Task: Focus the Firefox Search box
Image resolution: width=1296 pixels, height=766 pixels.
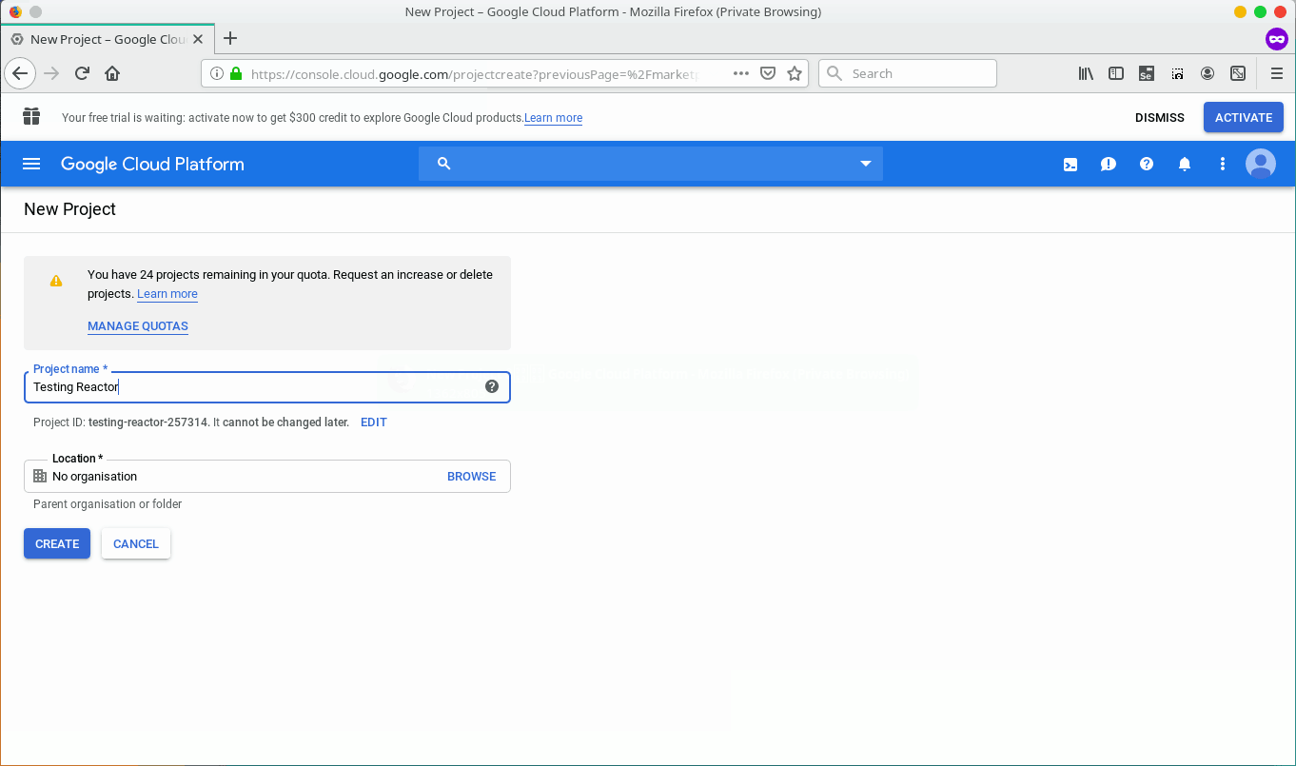Action: click(x=908, y=73)
